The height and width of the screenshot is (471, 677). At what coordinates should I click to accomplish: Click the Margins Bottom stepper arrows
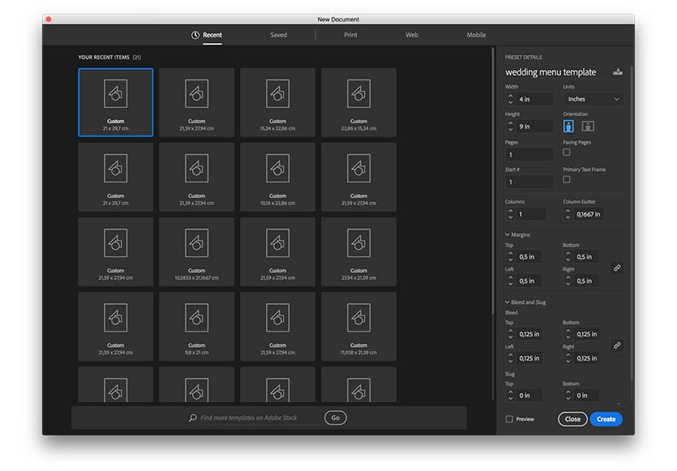click(568, 257)
